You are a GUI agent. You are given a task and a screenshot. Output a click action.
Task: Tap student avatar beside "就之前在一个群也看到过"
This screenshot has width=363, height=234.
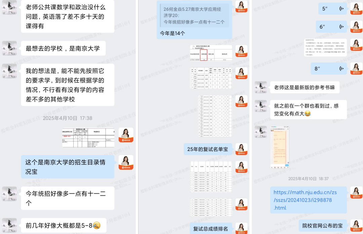click(x=261, y=106)
